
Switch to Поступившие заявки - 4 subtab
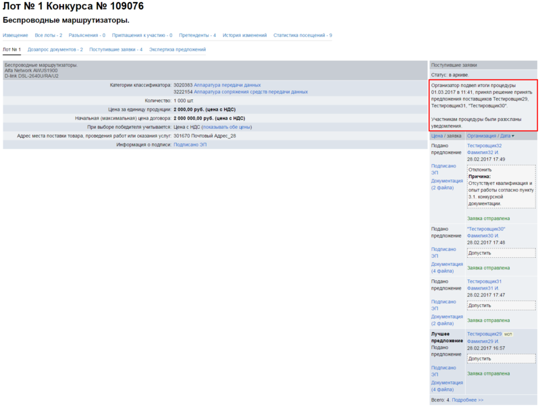click(115, 49)
